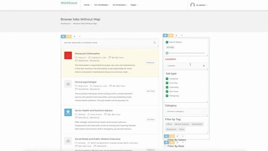Click the search radius slider handle

(167, 53)
